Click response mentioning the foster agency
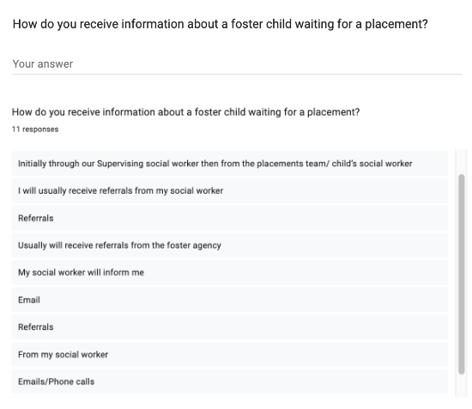Screen dimensions: 472x409 [230, 245]
